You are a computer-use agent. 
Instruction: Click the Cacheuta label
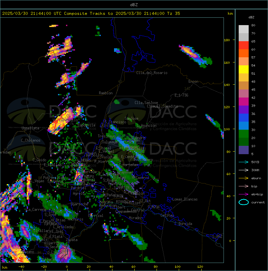pos(55,181)
